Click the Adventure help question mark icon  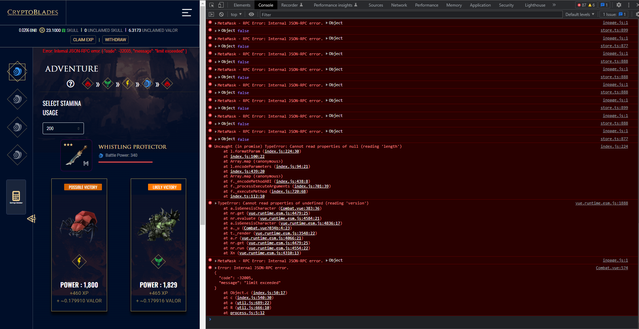[70, 83]
